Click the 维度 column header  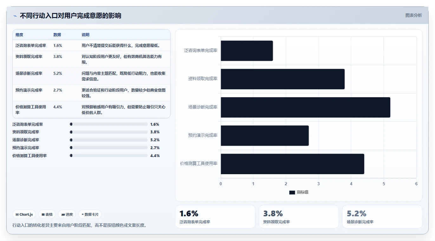(19, 35)
